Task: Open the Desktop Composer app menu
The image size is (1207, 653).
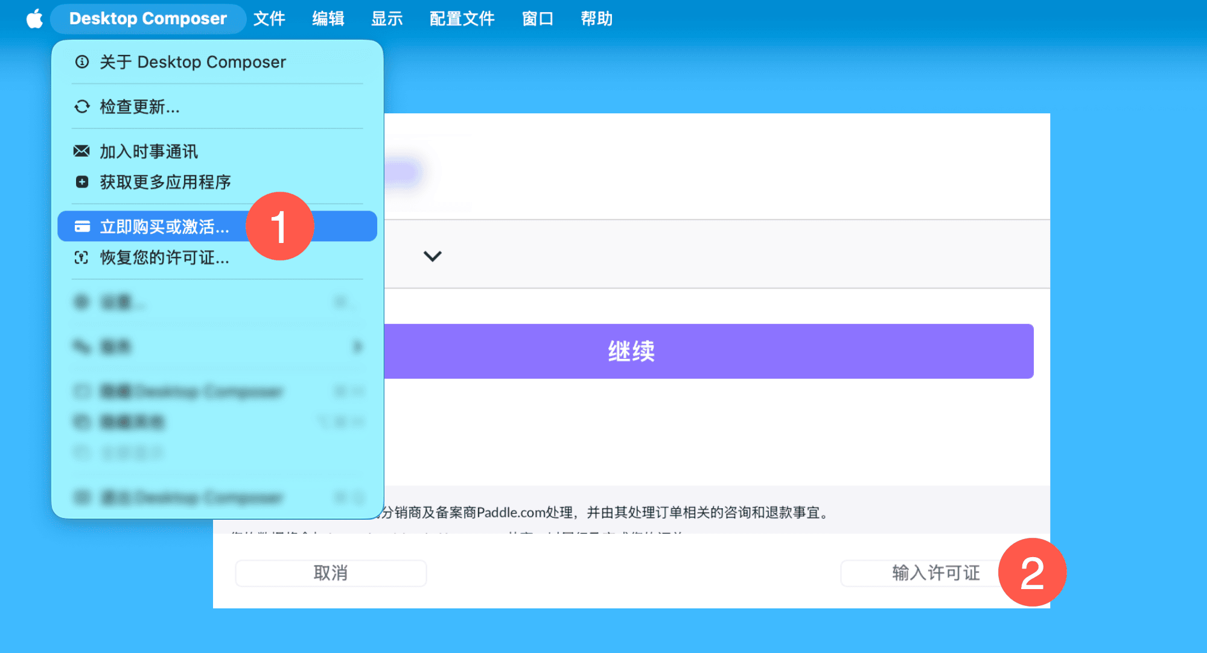Action: click(x=148, y=19)
